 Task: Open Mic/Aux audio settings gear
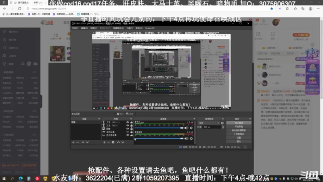pyautogui.click(x=191, y=128)
